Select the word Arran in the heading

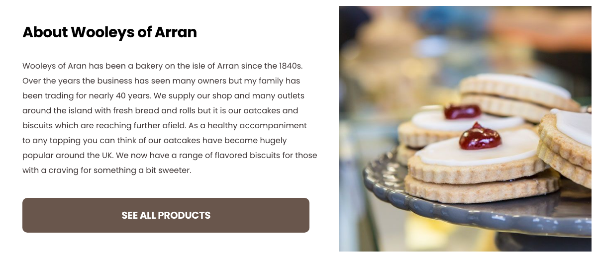[176, 32]
